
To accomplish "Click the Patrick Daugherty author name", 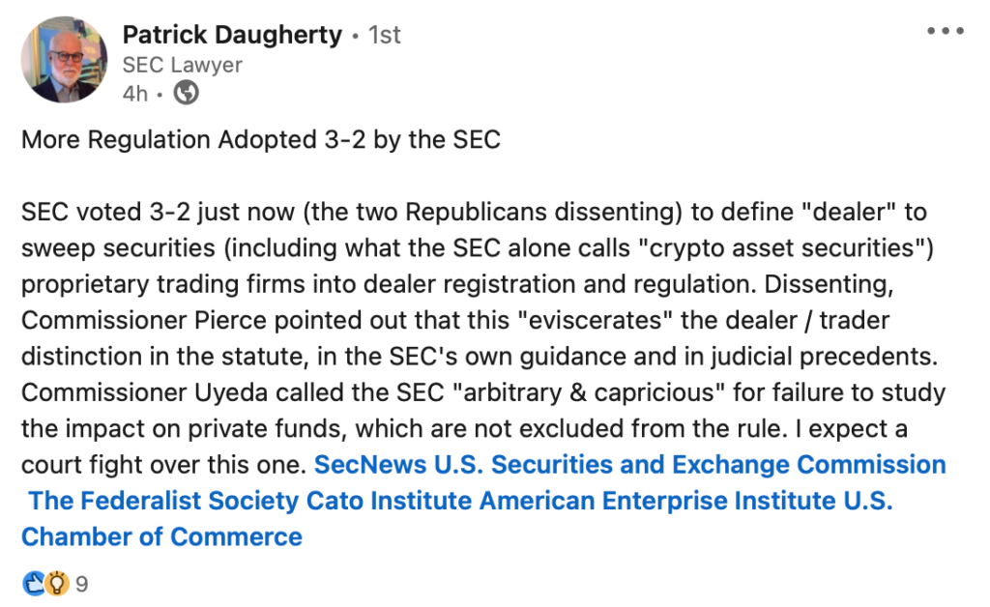I will pyautogui.click(x=232, y=36).
